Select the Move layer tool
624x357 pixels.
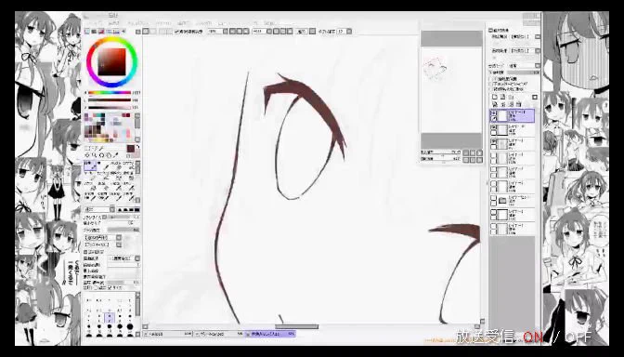tap(87, 155)
